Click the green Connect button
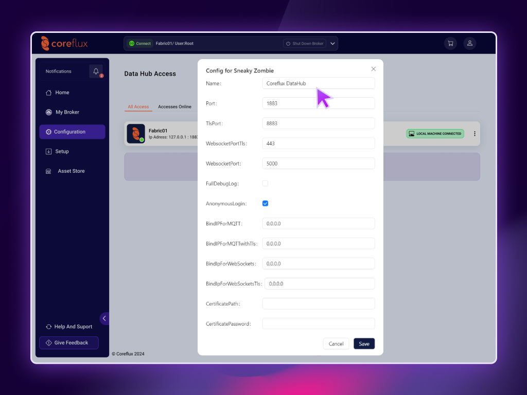527x395 pixels. click(140, 44)
